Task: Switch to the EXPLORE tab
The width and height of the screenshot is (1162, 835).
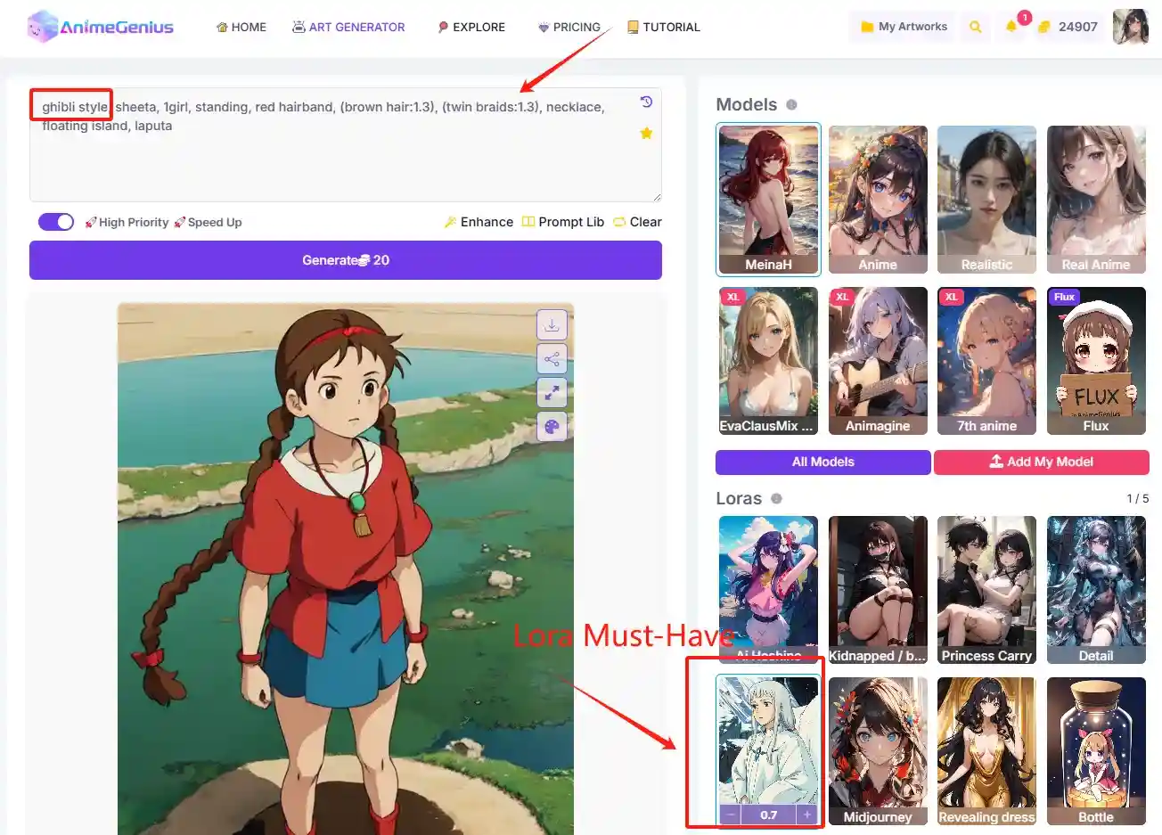Action: [x=471, y=27]
